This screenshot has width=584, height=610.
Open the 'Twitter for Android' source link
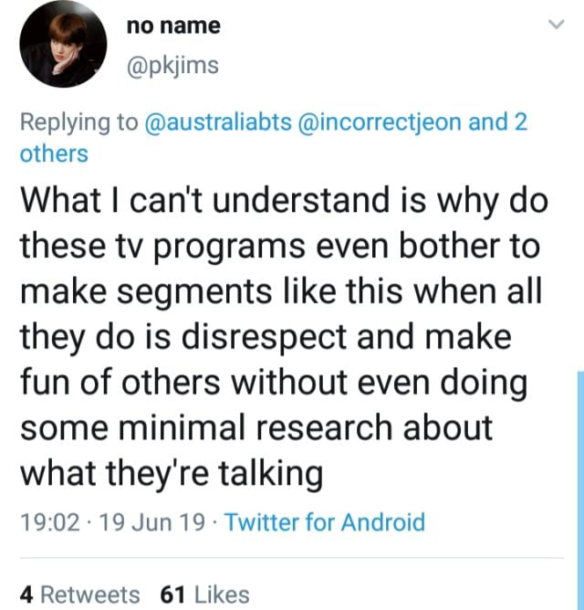325,523
